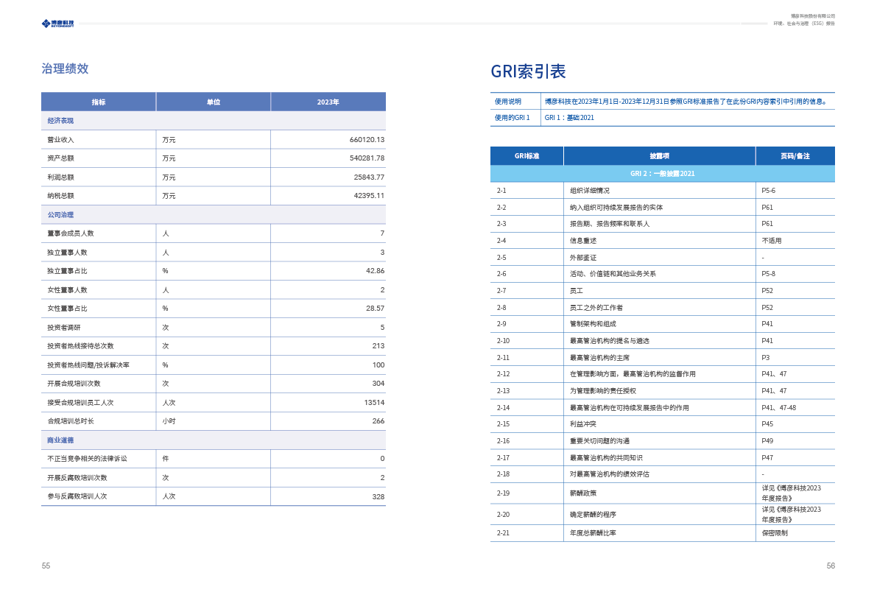This screenshot has width=877, height=595.
Task: Click the 不适用 note for item 2-4
Action: pos(771,241)
